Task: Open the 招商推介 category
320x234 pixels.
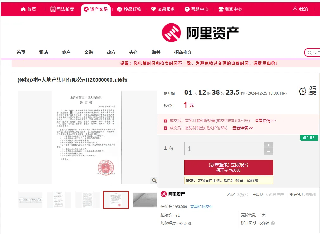Action: [183, 52]
